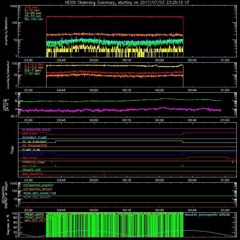Click the POSSIBLE_FLARE flag label
240x240 pixels.
tap(34, 138)
